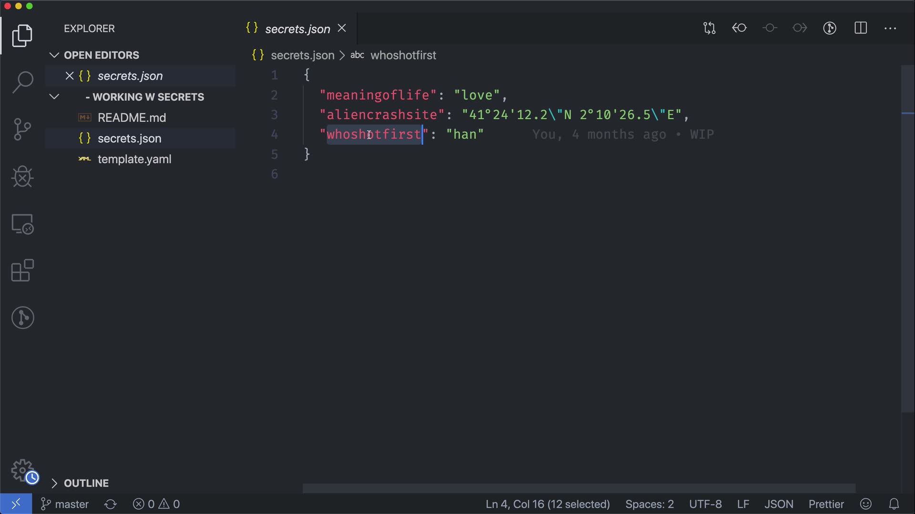
Task: Click the horizontal scrollbar in editor
Action: coord(579,488)
